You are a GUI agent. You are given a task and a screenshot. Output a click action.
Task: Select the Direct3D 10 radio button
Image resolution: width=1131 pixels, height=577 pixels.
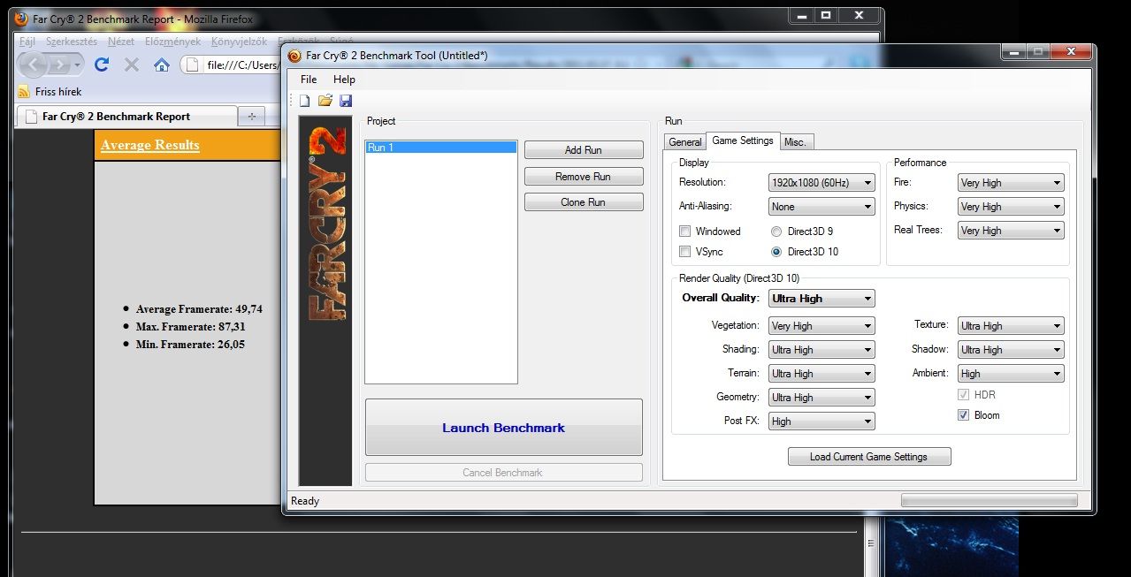[776, 252]
